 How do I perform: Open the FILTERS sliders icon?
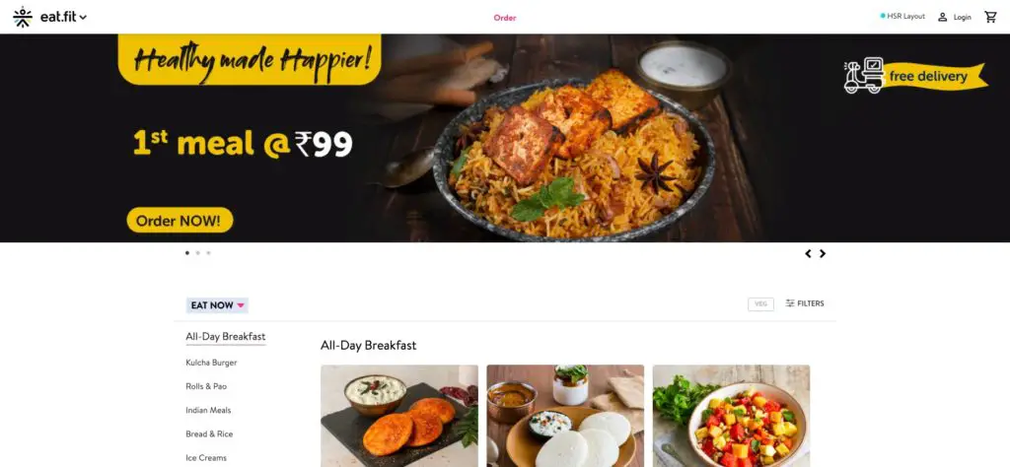790,303
